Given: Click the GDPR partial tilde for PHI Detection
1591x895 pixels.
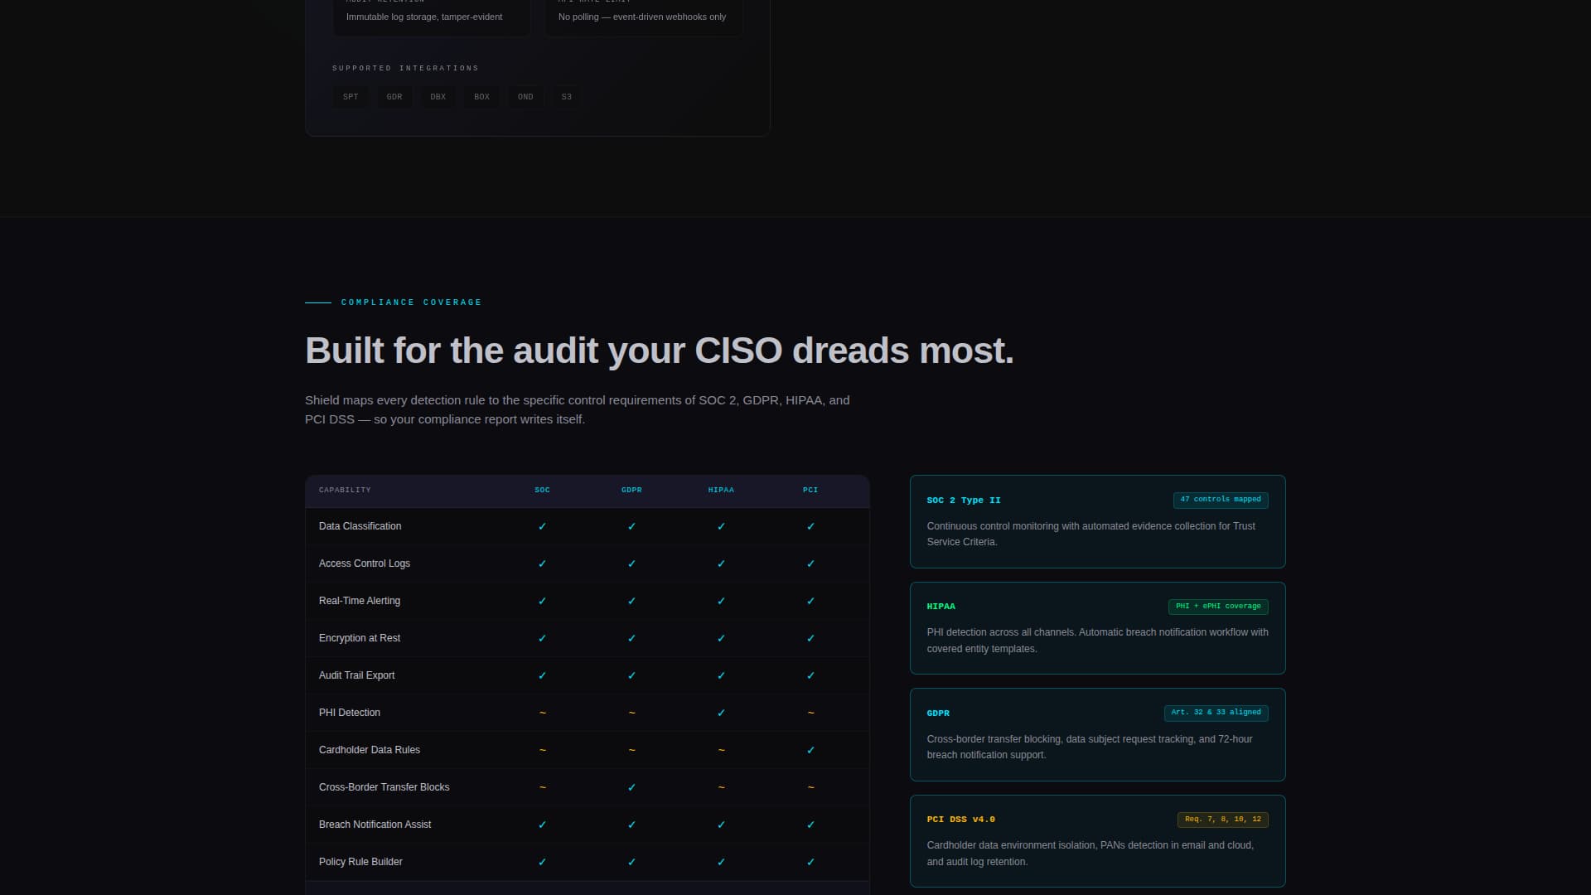Looking at the screenshot, I should (631, 713).
